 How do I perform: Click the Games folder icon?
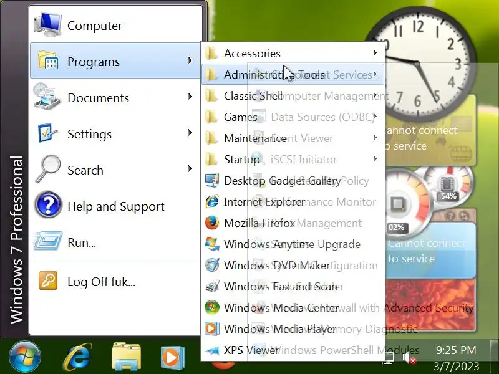click(211, 117)
